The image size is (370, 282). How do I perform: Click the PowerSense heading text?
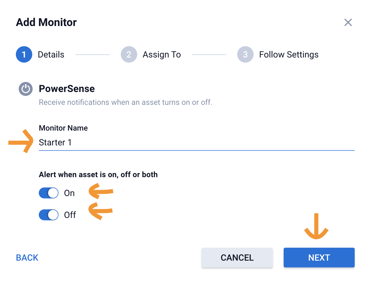(67, 89)
